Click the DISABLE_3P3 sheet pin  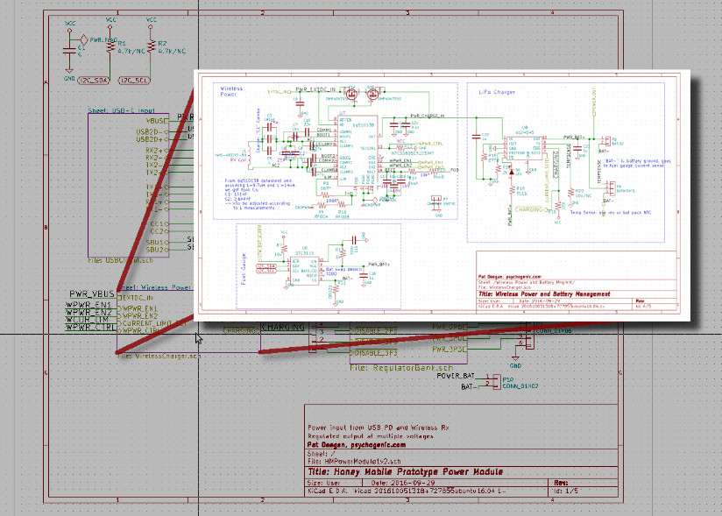[373, 353]
